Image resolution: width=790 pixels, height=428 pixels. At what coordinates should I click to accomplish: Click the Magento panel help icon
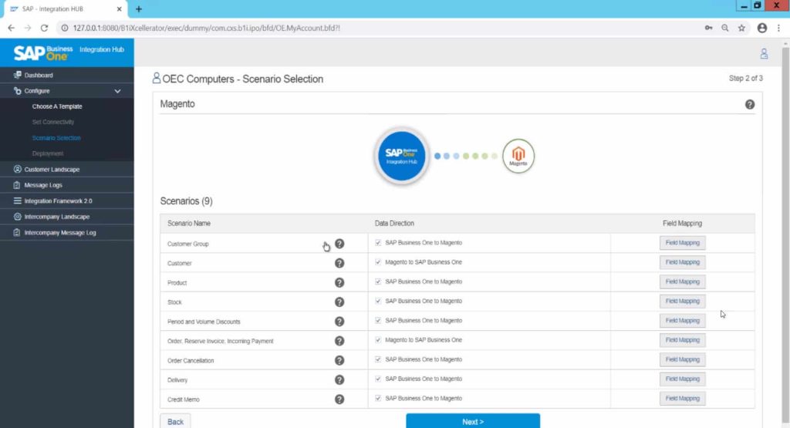(x=750, y=104)
